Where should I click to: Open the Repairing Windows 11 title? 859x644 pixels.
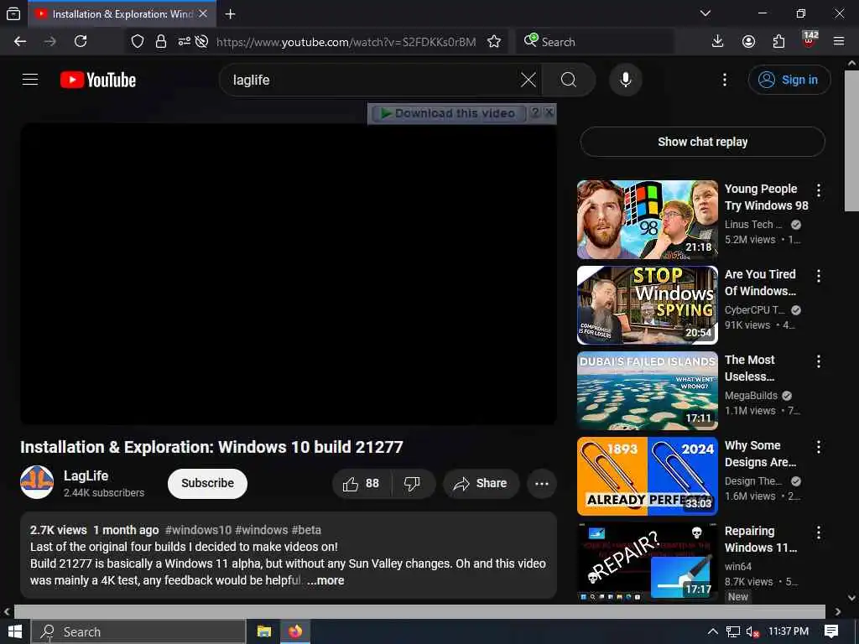click(760, 539)
